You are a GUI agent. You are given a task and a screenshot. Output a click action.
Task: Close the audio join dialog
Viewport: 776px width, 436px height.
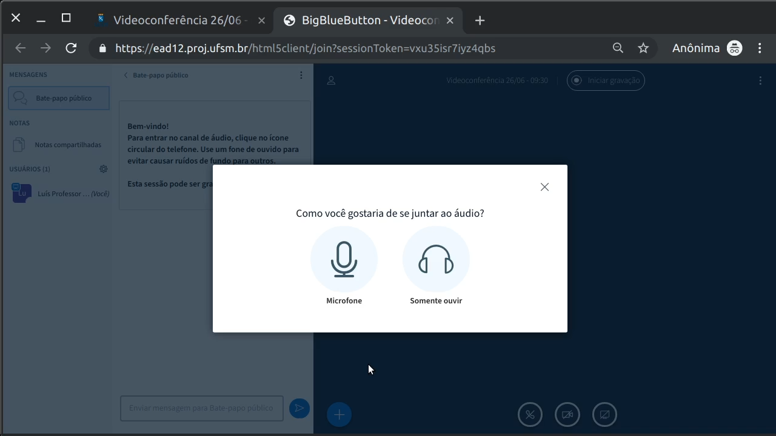coord(544,187)
